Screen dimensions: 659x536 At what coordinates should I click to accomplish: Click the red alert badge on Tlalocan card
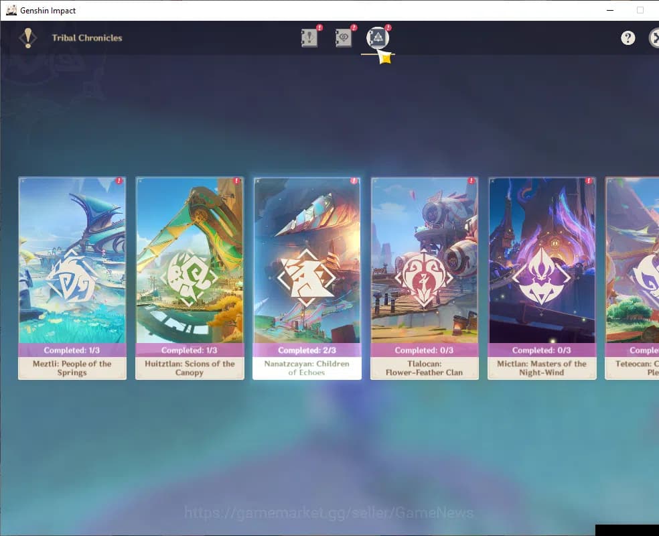(471, 181)
